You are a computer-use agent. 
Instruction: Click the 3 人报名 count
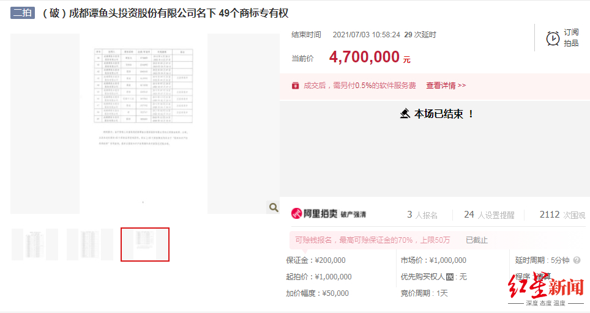422,215
